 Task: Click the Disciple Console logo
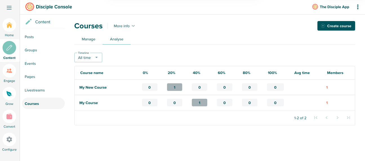tap(30, 7)
